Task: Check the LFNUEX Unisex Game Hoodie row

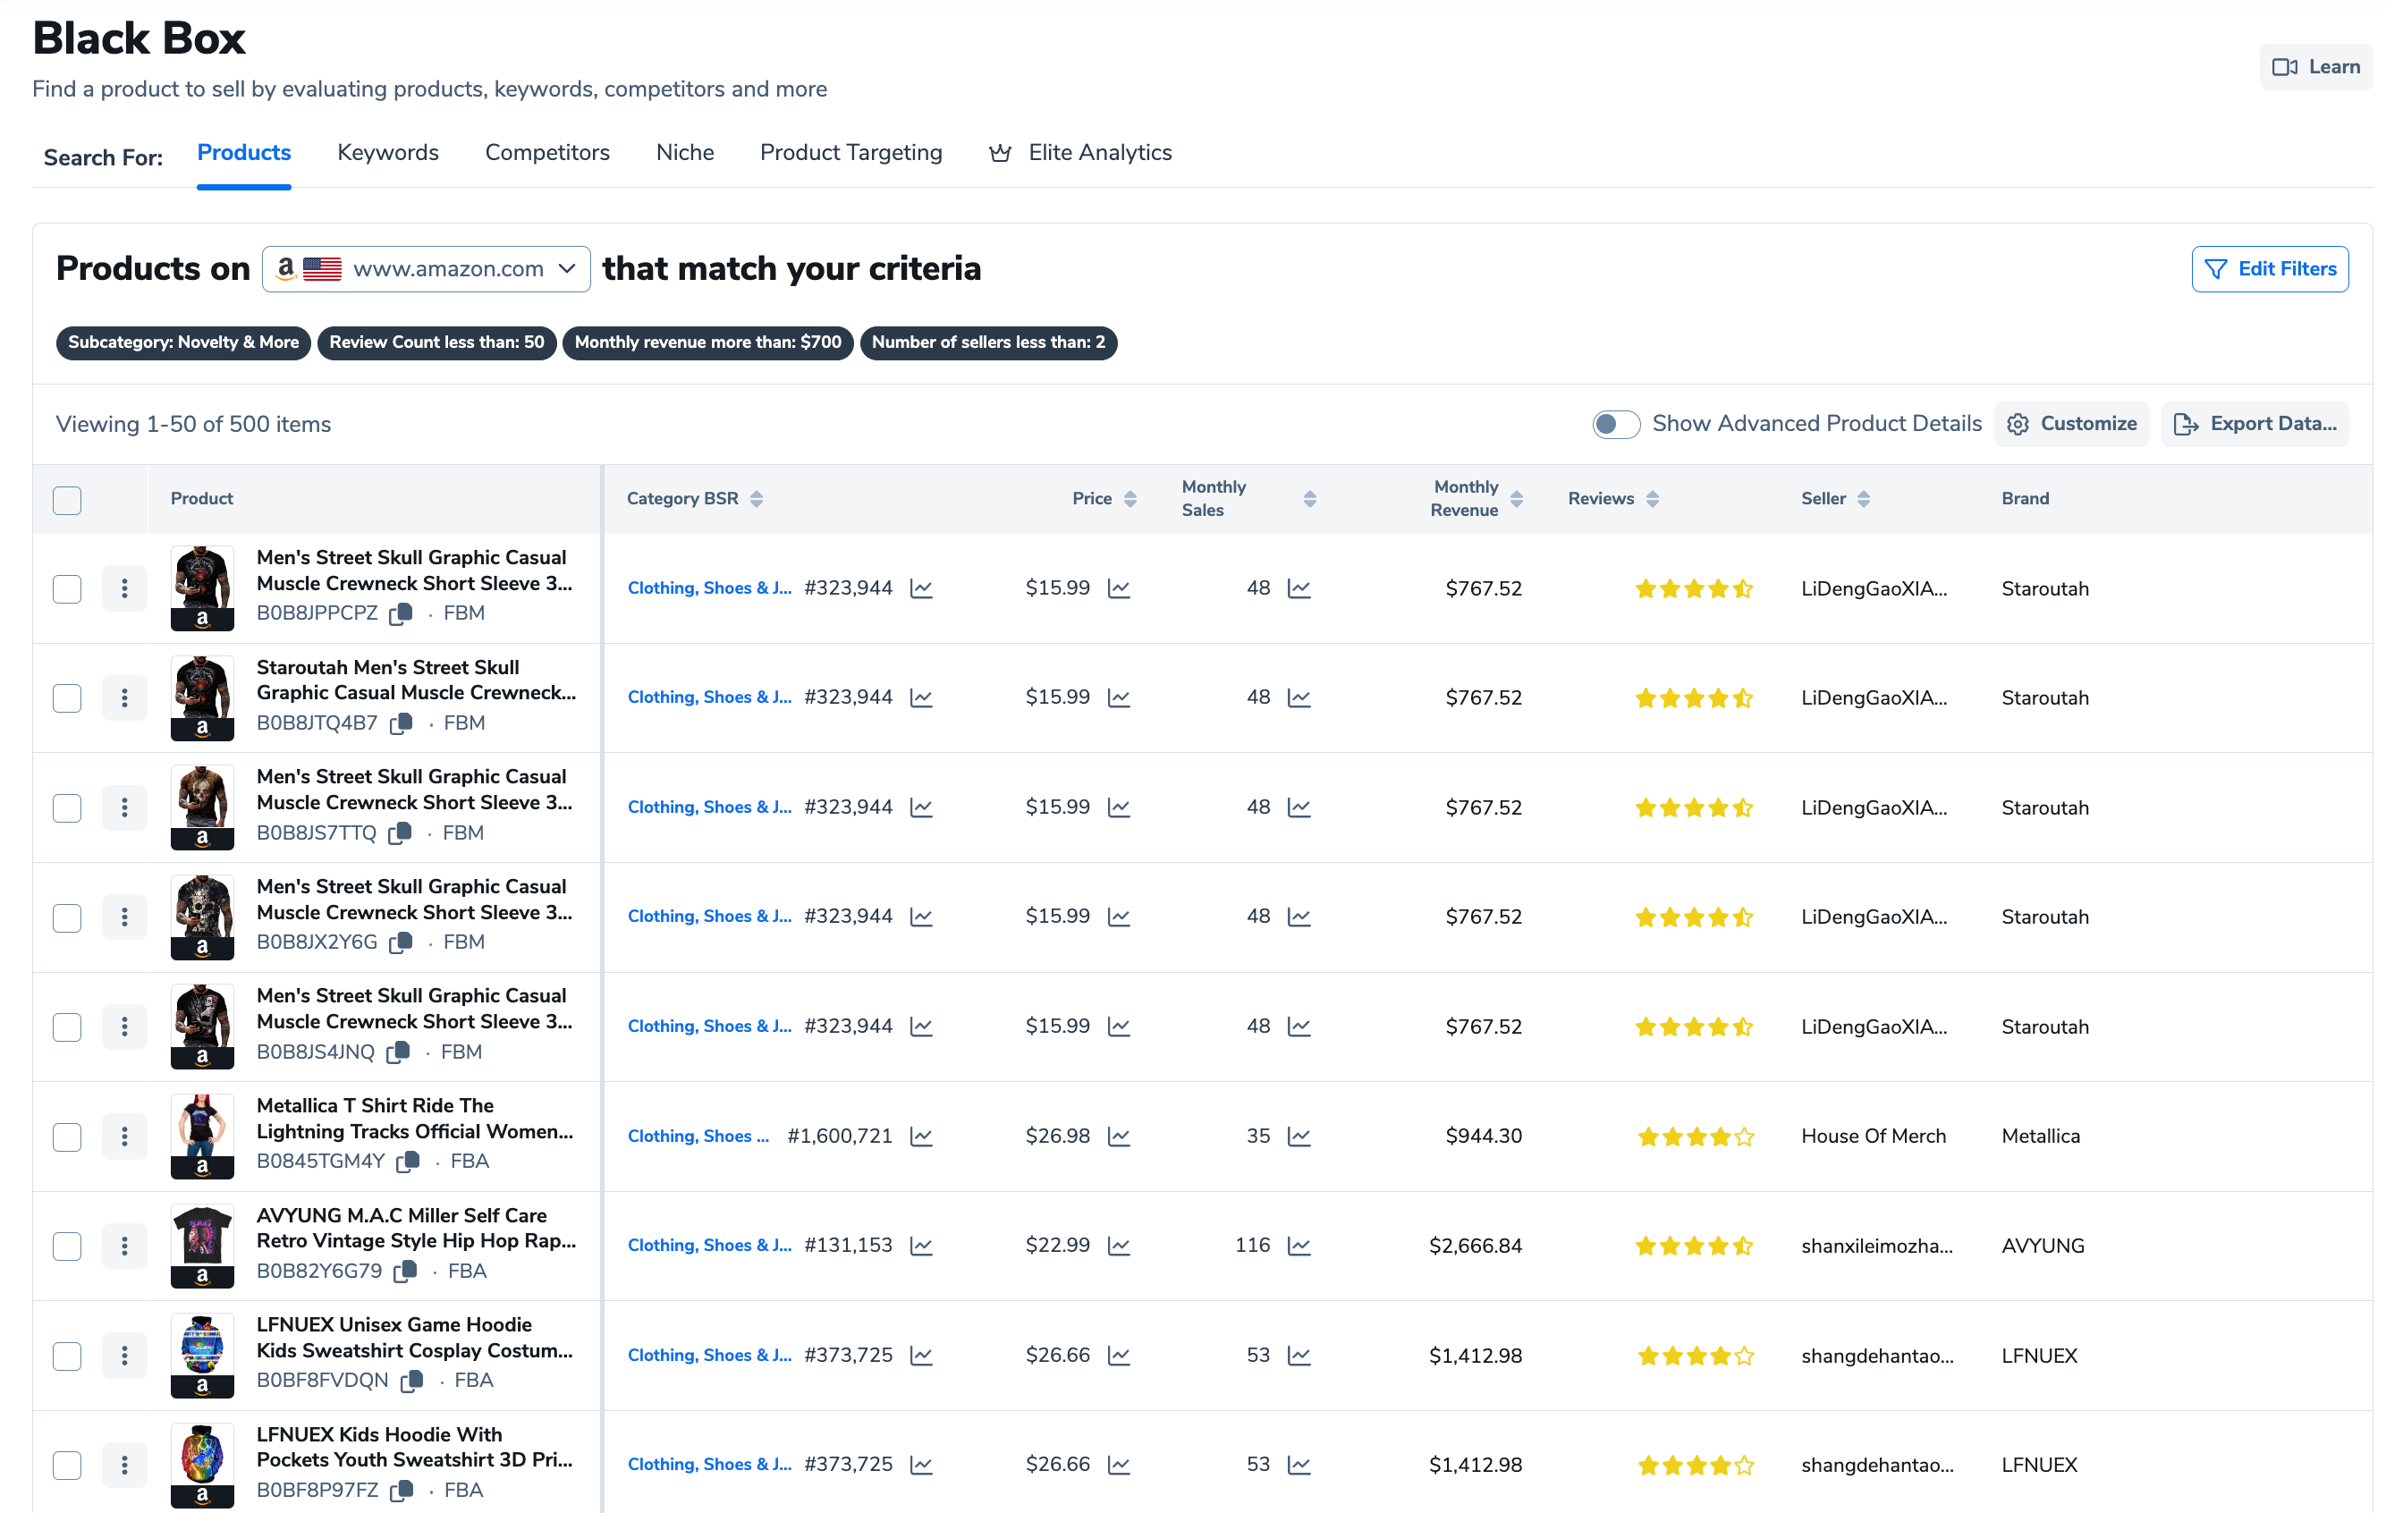Action: point(67,1356)
